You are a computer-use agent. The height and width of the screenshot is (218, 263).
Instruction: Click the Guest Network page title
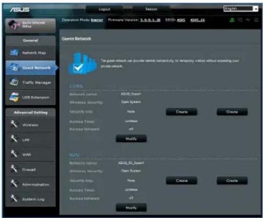pos(76,39)
